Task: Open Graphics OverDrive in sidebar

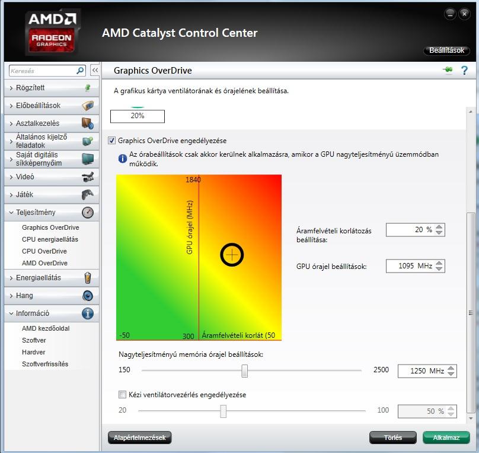Action: tap(50, 227)
